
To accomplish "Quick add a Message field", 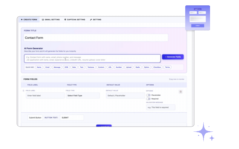I will (57, 67).
